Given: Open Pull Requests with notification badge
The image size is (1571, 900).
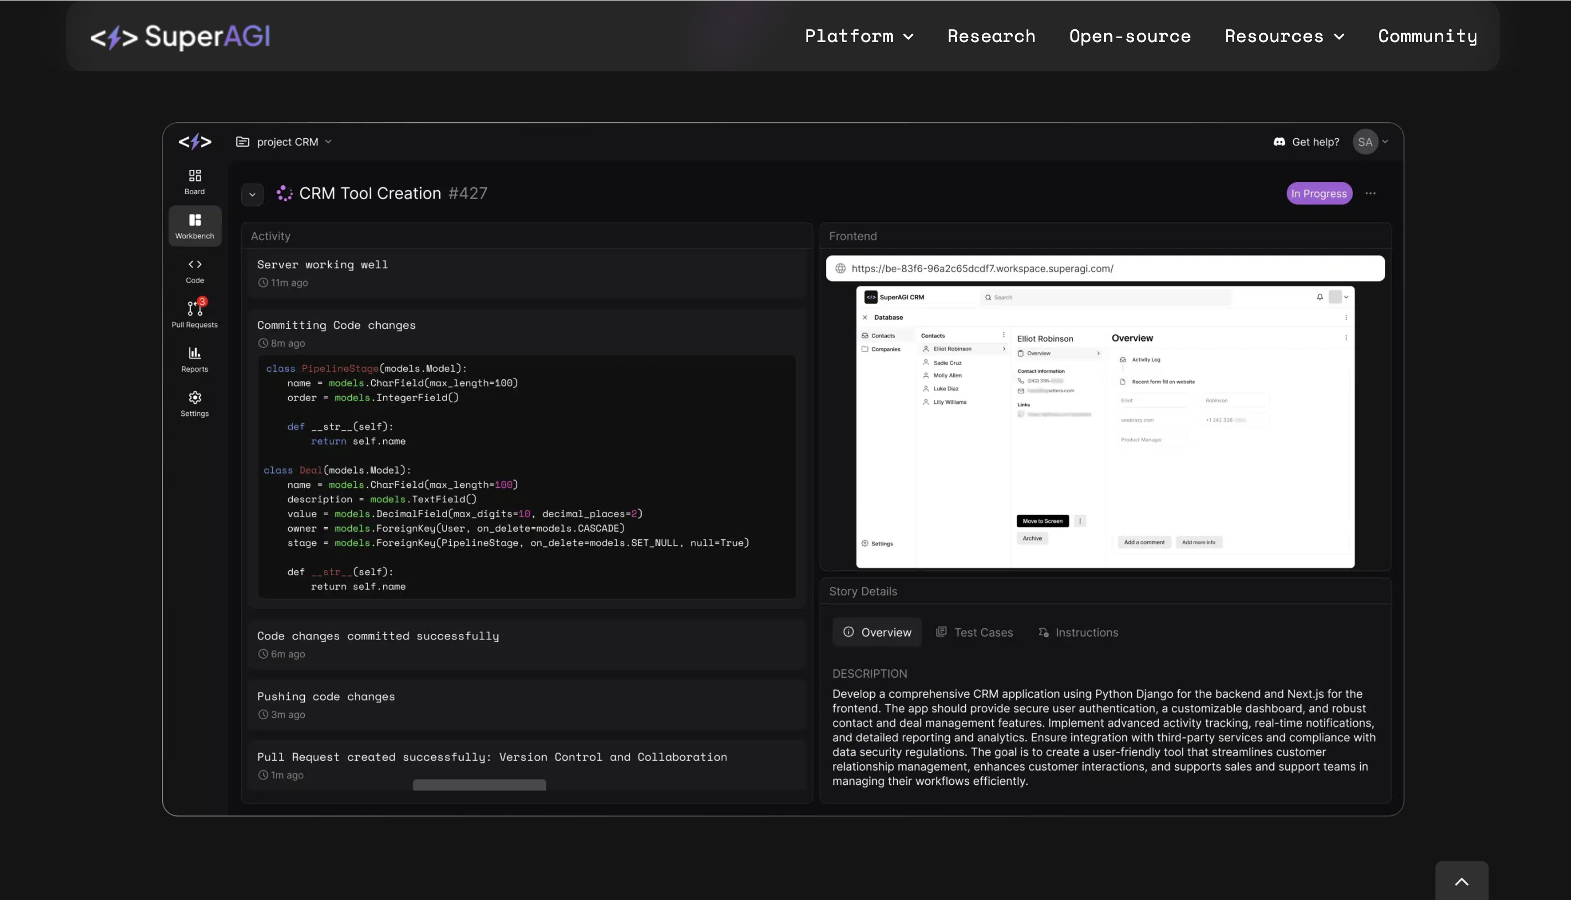Looking at the screenshot, I should click(x=195, y=309).
